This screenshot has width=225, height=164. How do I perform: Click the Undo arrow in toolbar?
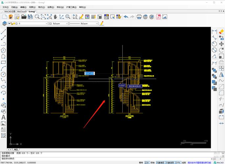pos(126,16)
